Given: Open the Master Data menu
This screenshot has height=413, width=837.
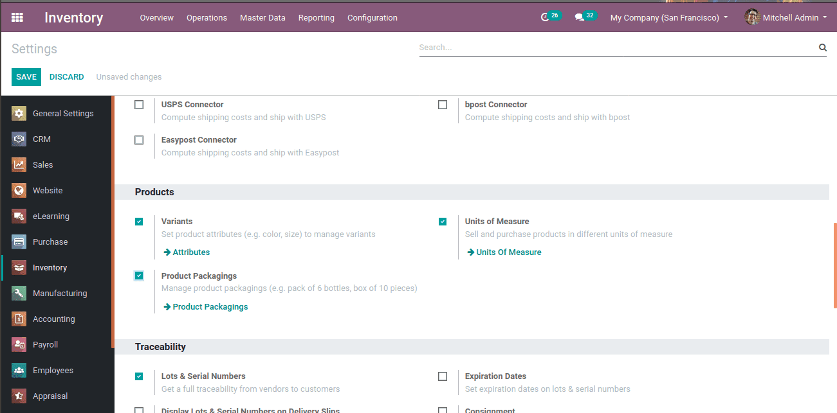Looking at the screenshot, I should 262,17.
